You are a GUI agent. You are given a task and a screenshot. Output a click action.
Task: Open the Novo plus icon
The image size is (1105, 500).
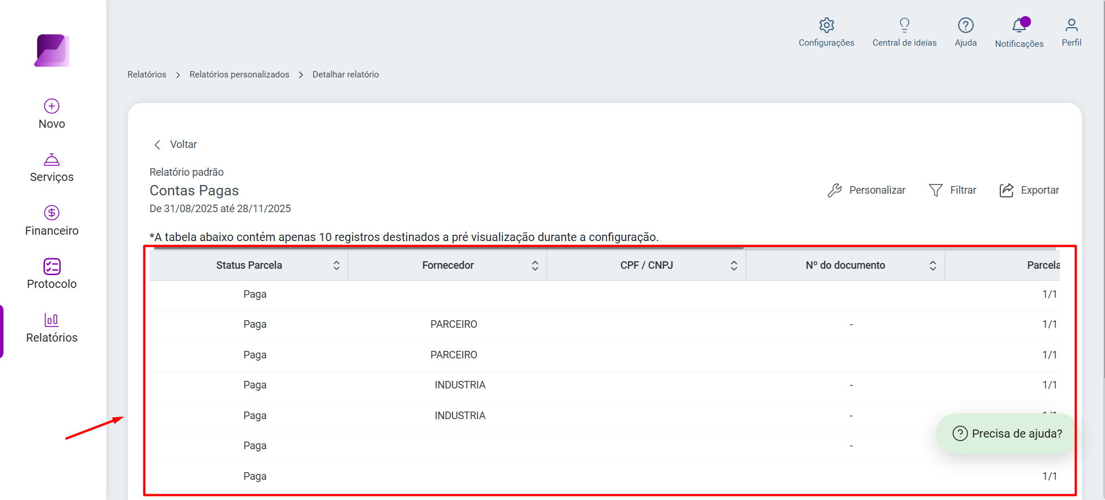coord(51,106)
